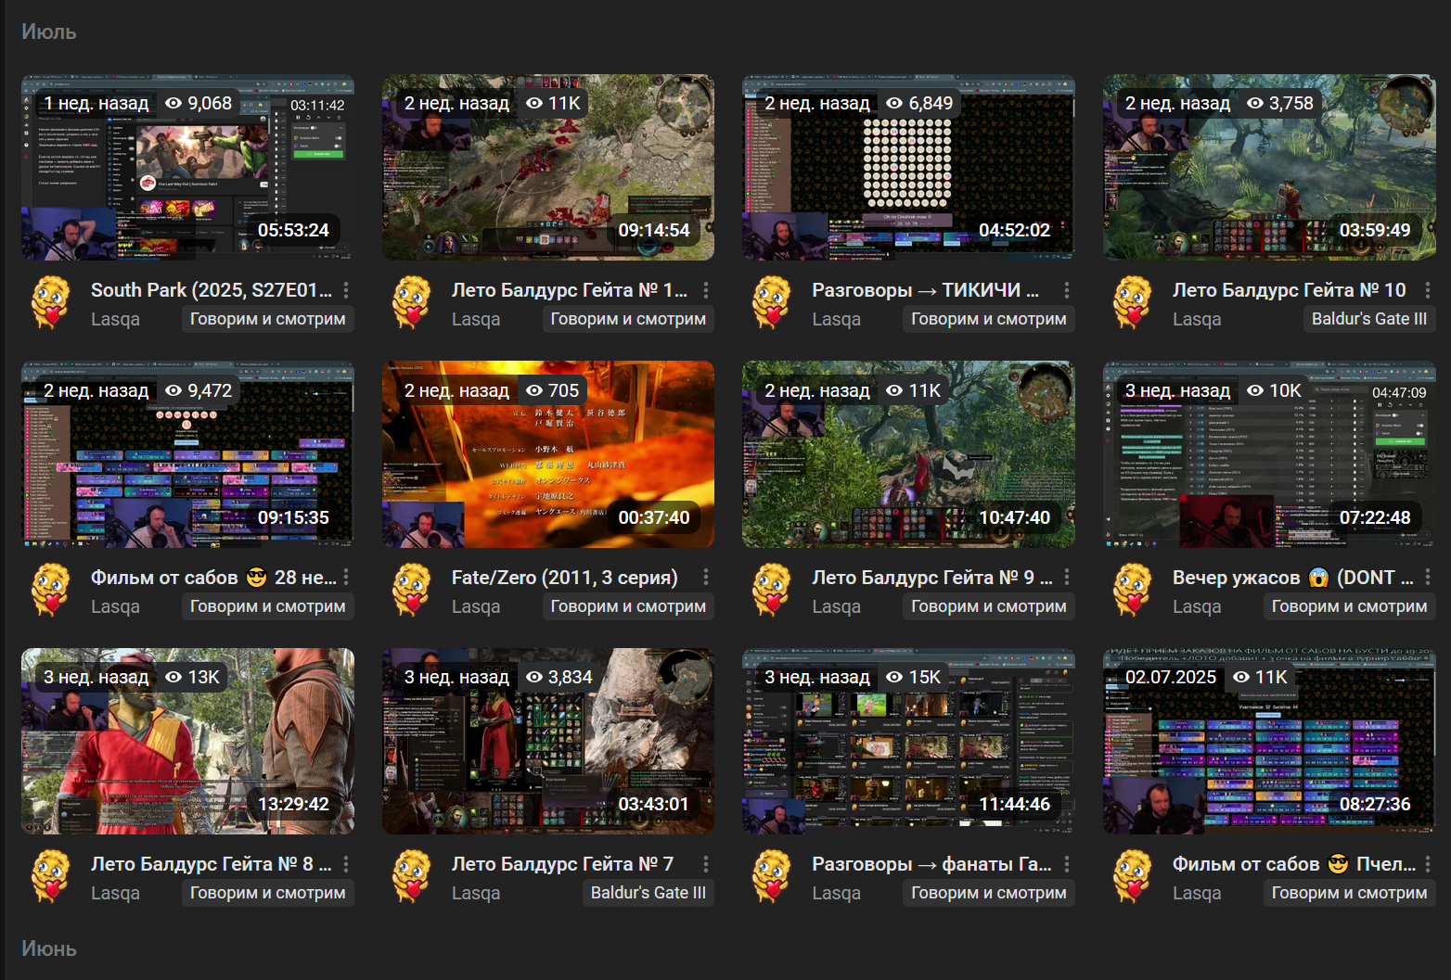Open the Lasqa channel name under Fate/Zero
This screenshot has height=980, width=1451.
(476, 606)
